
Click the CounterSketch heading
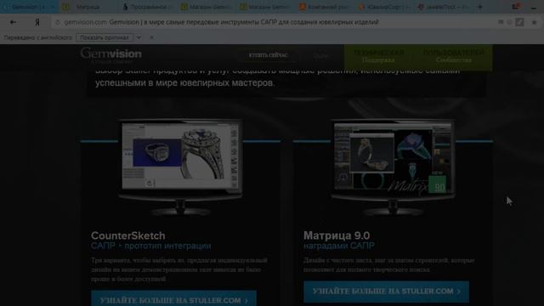pos(128,236)
